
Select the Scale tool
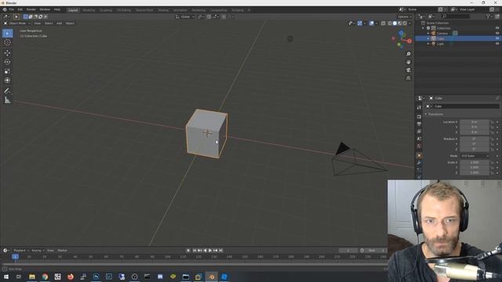click(x=7, y=71)
